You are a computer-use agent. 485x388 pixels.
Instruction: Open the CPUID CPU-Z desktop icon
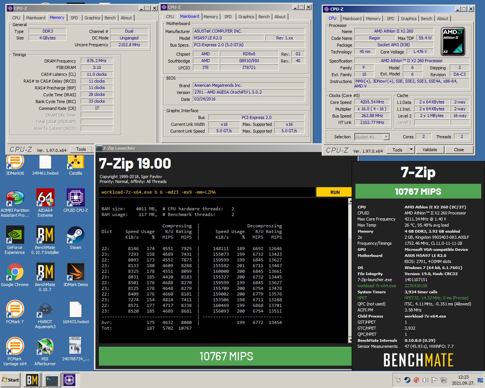coord(75,201)
